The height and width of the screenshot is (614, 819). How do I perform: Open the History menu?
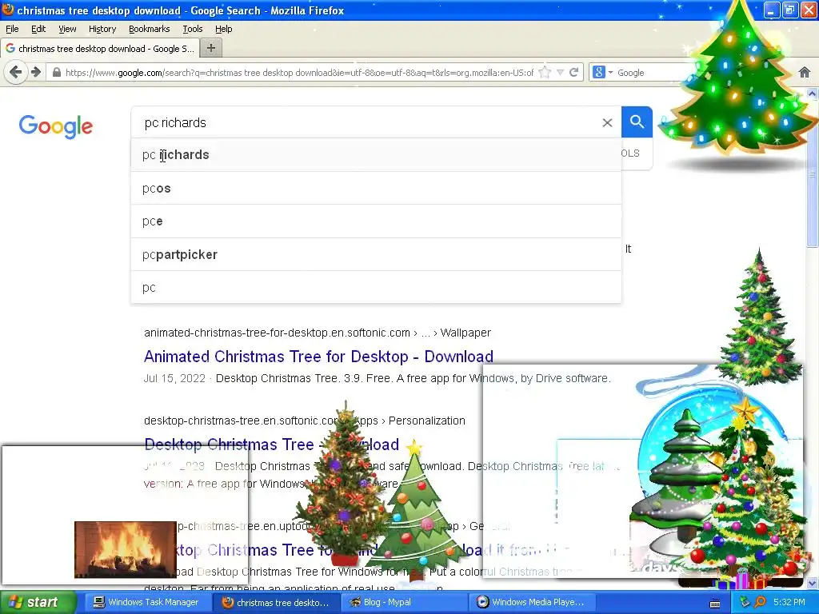coord(102,30)
